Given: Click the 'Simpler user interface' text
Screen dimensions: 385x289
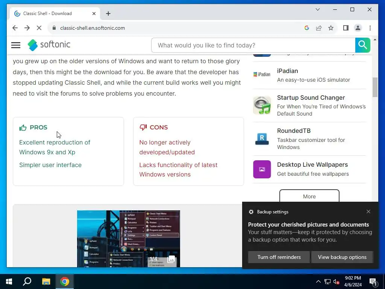Looking at the screenshot, I should point(50,165).
